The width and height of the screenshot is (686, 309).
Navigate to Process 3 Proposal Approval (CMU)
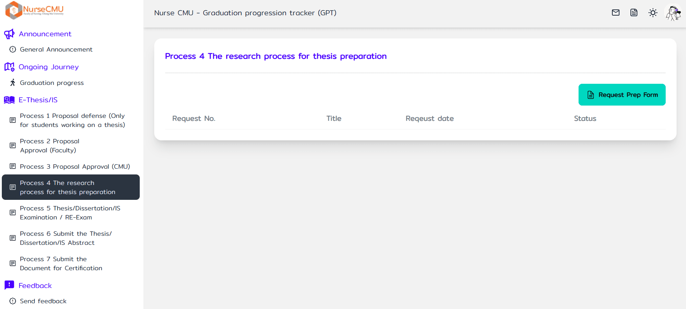tap(75, 166)
